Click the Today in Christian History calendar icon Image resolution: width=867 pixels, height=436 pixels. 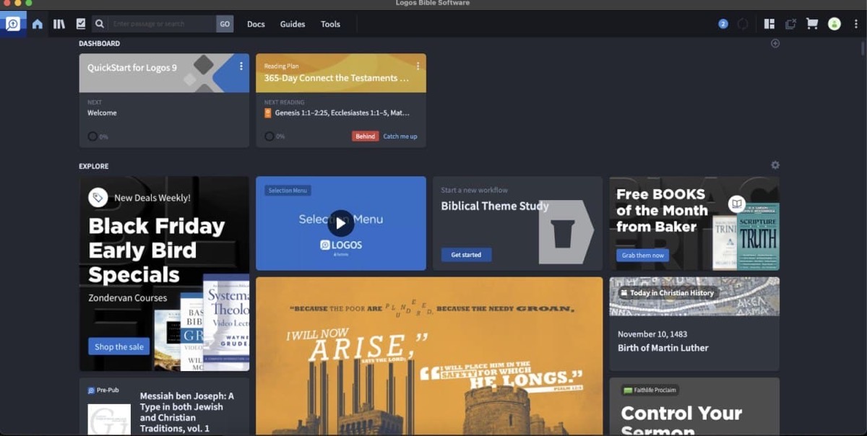[624, 293]
